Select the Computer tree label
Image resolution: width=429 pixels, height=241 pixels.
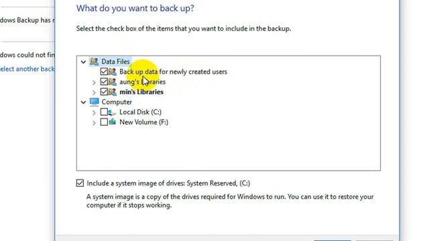click(x=117, y=102)
